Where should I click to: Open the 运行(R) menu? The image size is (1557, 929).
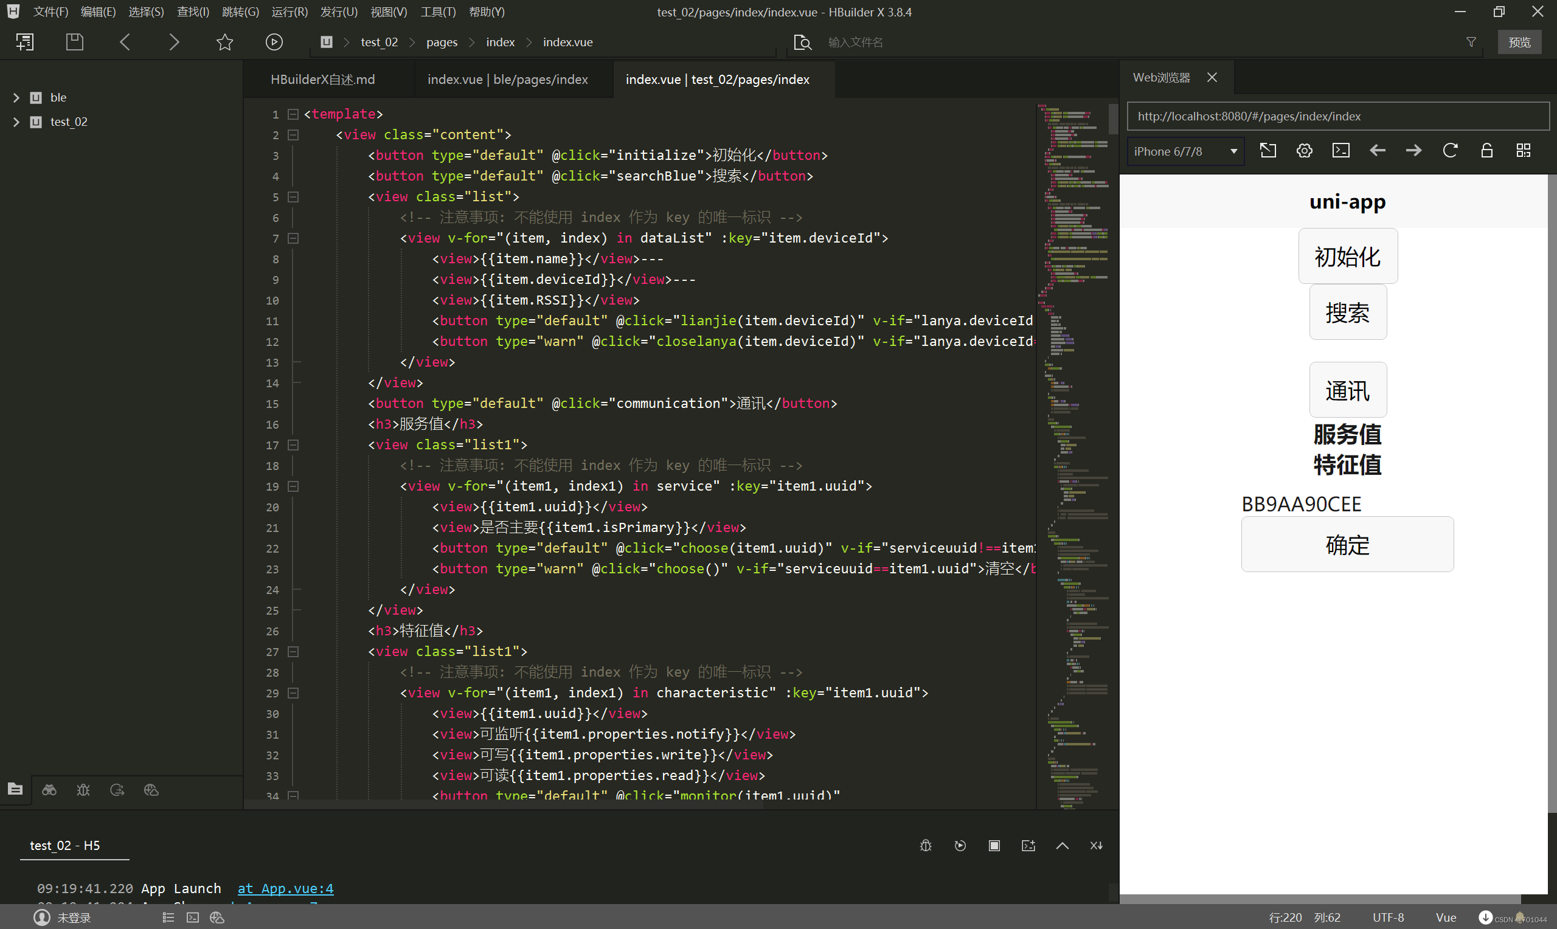point(290,12)
